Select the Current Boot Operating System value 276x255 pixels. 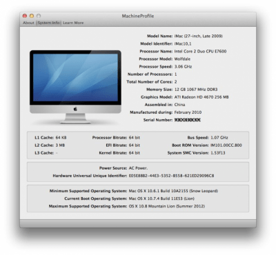click(x=161, y=198)
